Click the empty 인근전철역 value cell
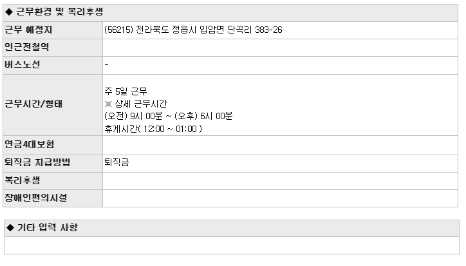 (x=280, y=48)
